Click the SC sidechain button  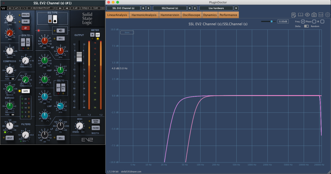point(10,8)
